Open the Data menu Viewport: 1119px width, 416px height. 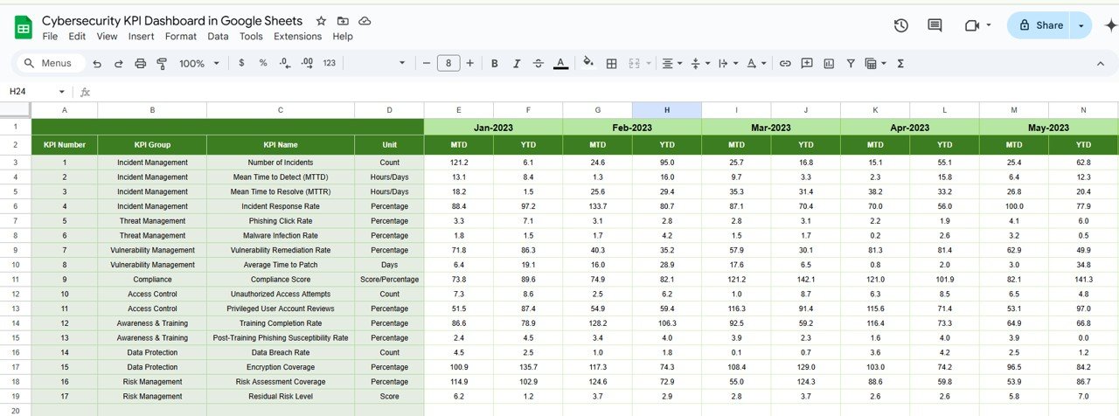(x=218, y=37)
